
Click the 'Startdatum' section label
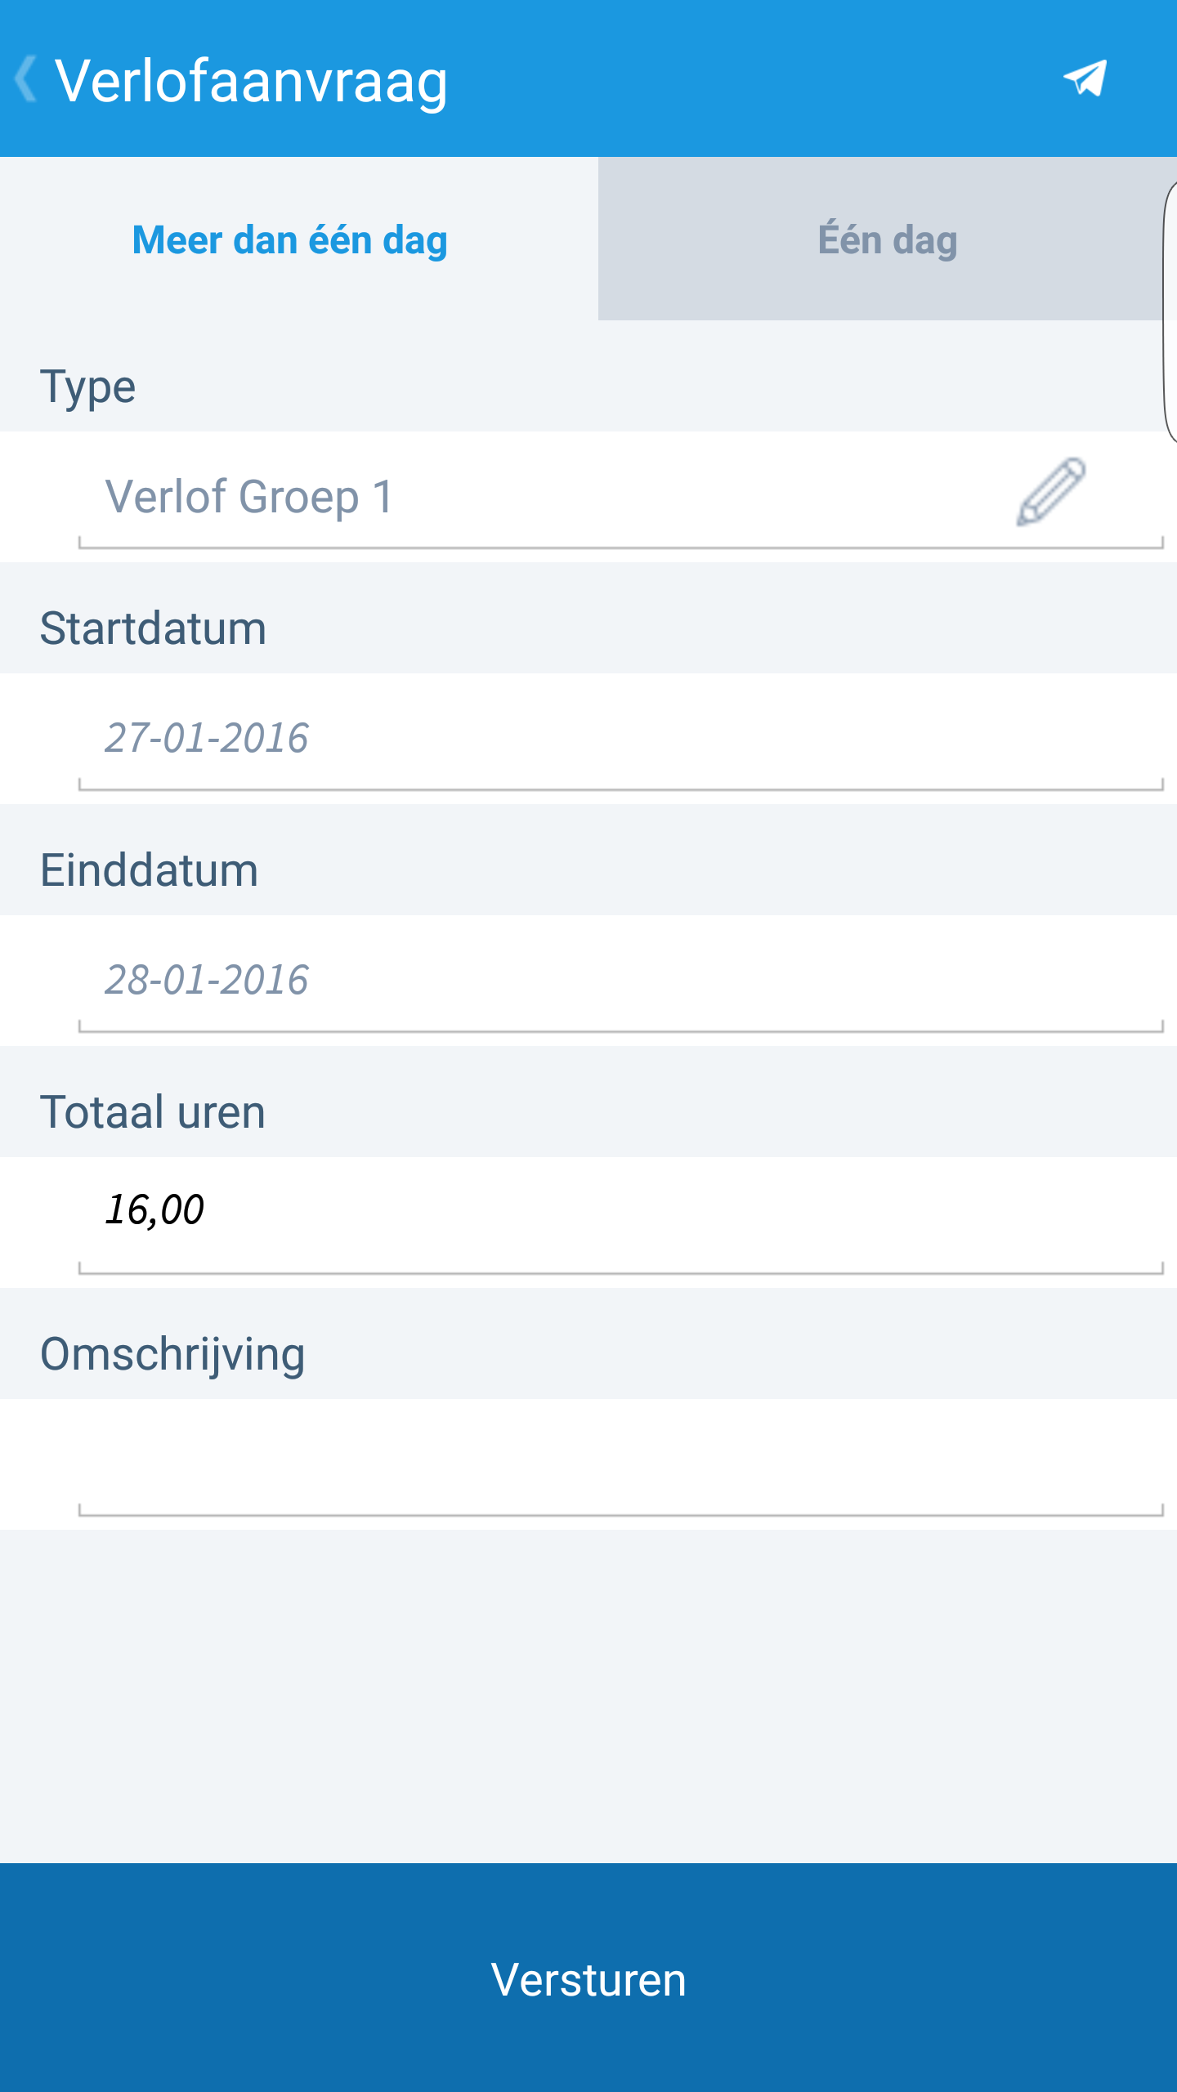153,628
